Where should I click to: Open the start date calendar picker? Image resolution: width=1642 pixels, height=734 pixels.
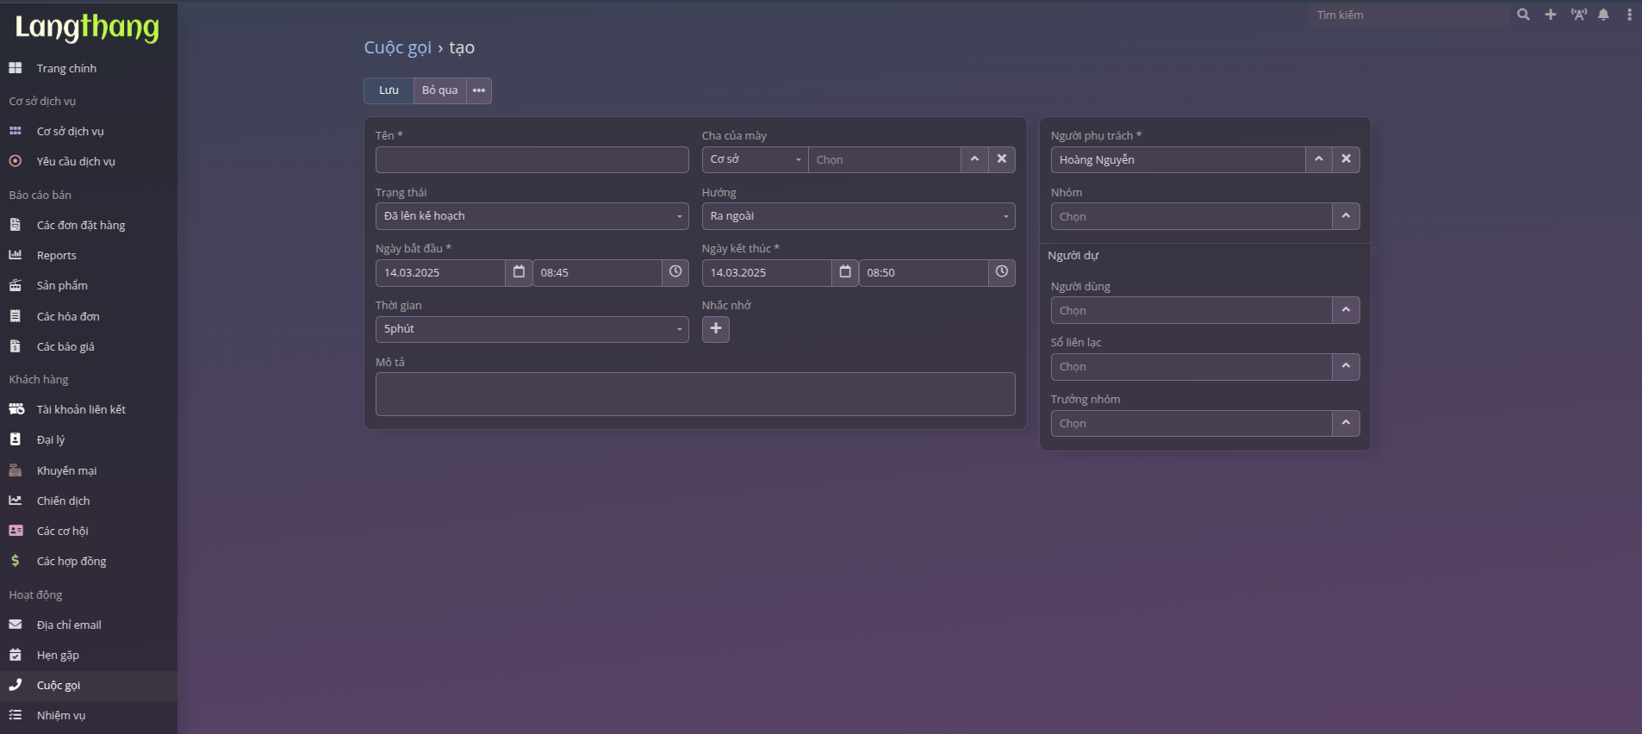(519, 272)
